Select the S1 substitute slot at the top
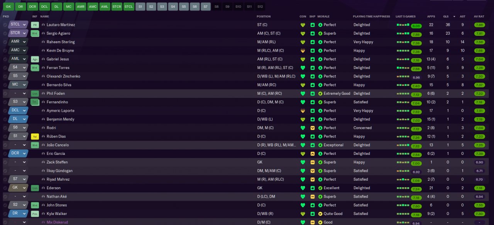 tap(140, 7)
